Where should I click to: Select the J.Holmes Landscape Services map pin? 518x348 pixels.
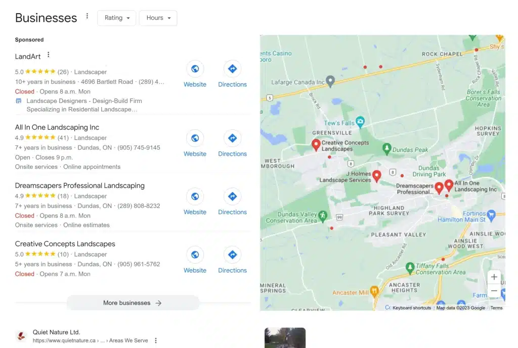point(376,176)
